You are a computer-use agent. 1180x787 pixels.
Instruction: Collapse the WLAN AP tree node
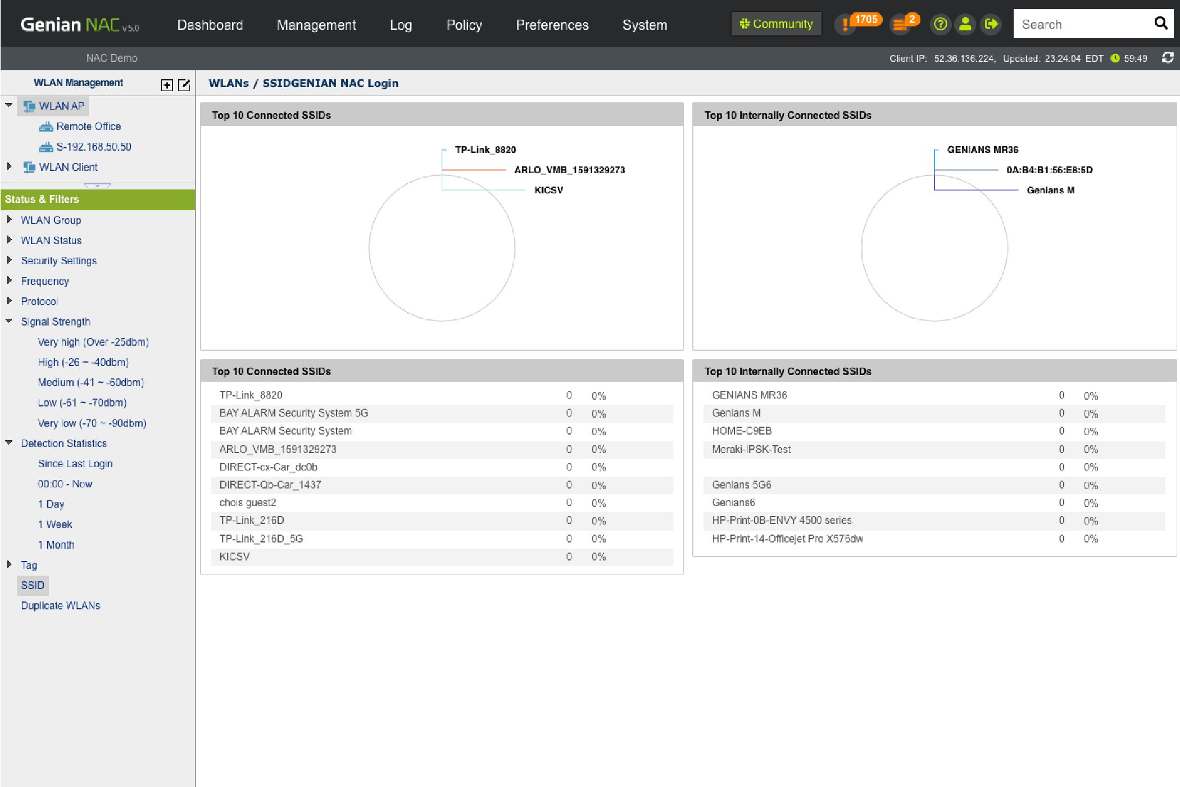[x=9, y=105]
